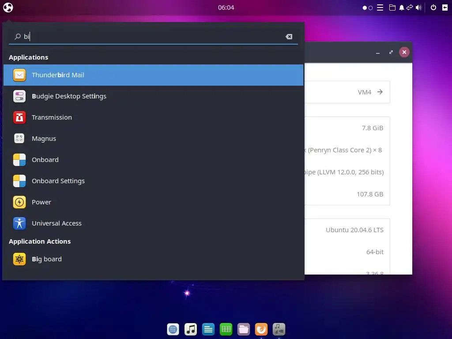Launch Firefox from the dock

tap(261, 329)
